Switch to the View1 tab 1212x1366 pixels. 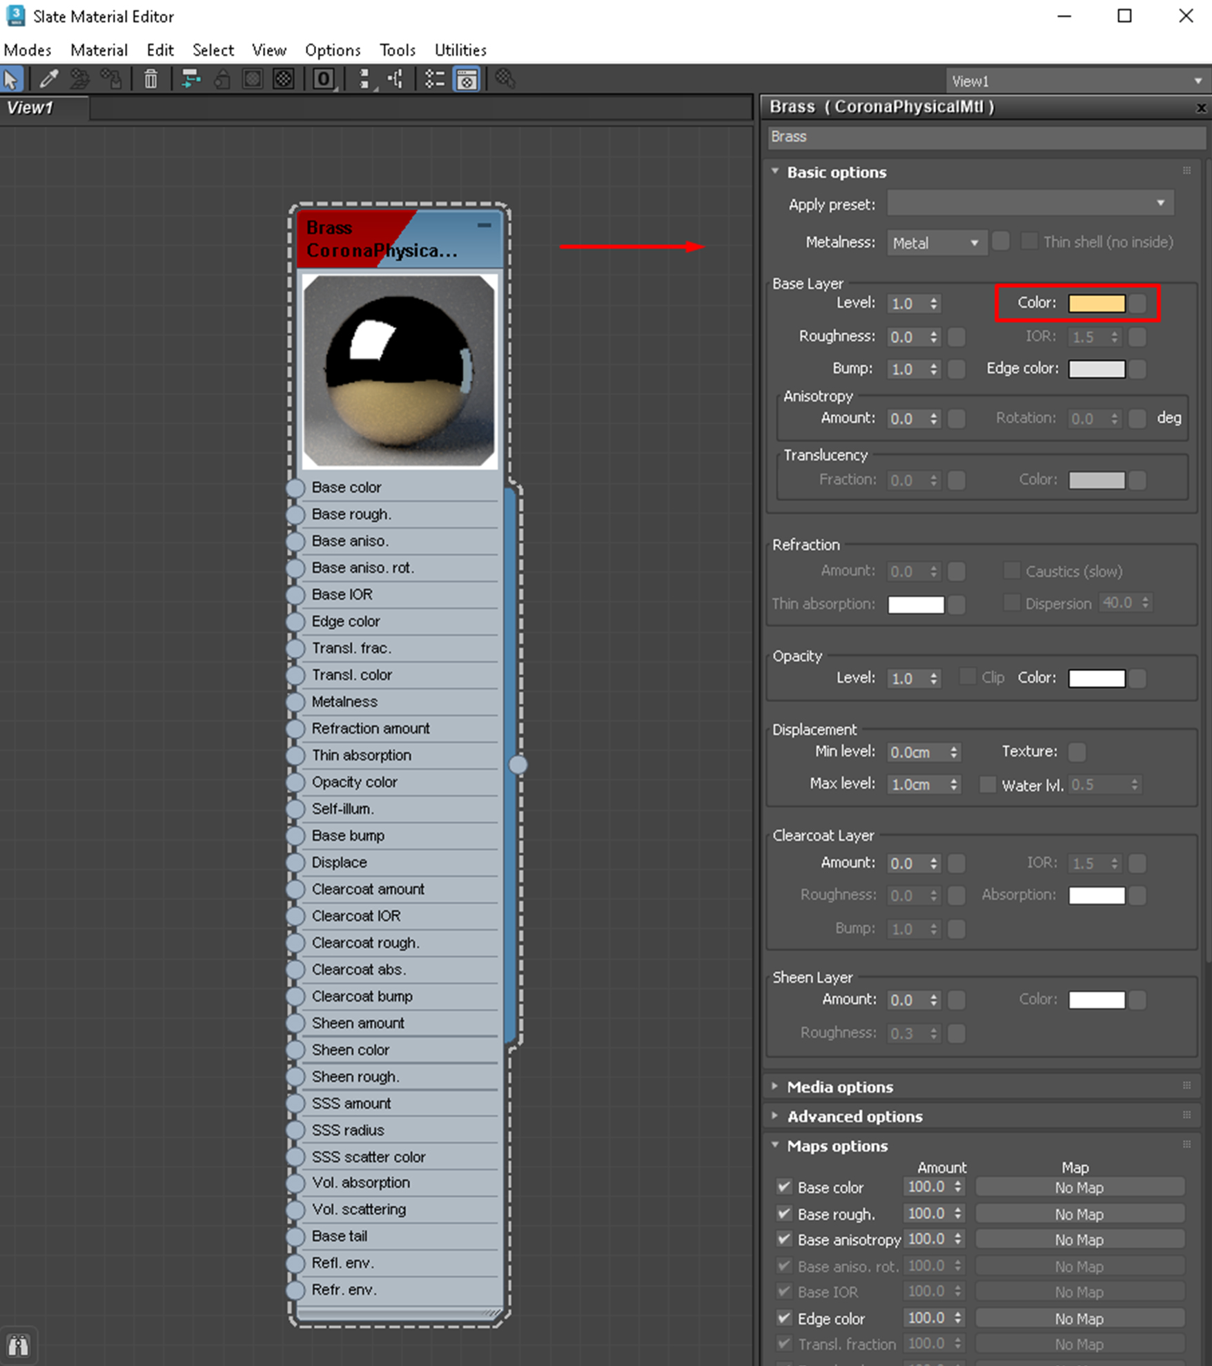pyautogui.click(x=44, y=108)
